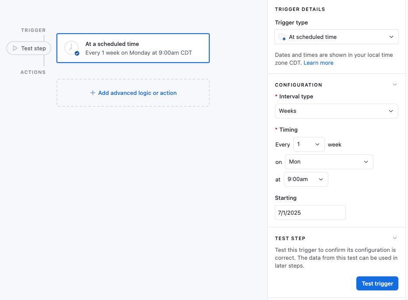408x300 pixels.
Task: Click the blue checkmark badge on the trigger clock
Action: tap(77, 53)
